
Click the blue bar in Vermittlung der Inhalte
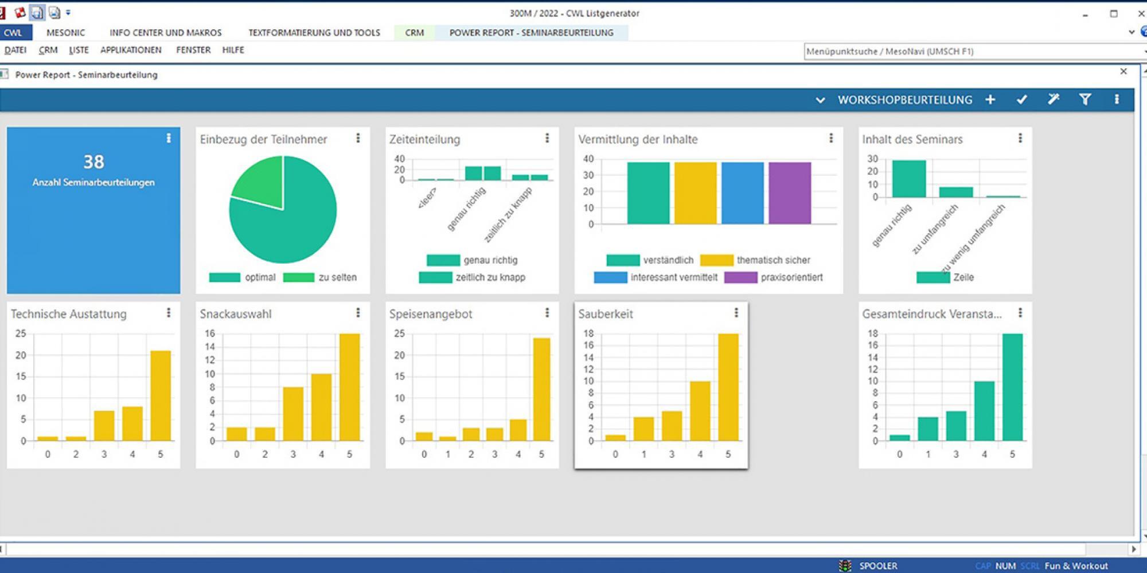pos(743,193)
